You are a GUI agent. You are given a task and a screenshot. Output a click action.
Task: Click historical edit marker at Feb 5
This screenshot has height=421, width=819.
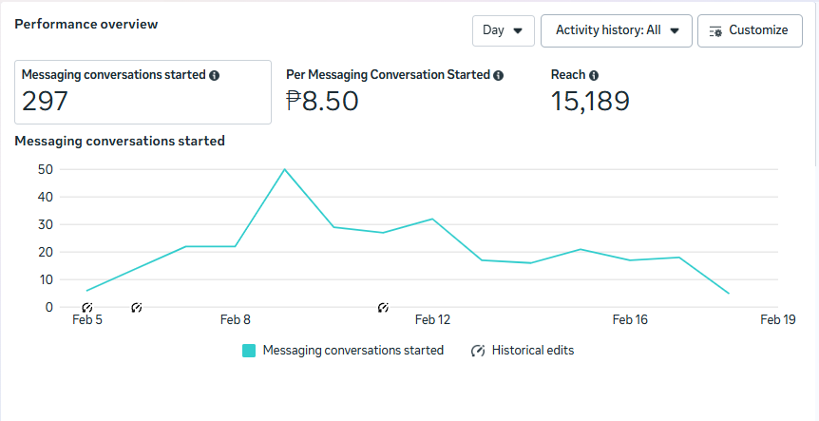[87, 308]
